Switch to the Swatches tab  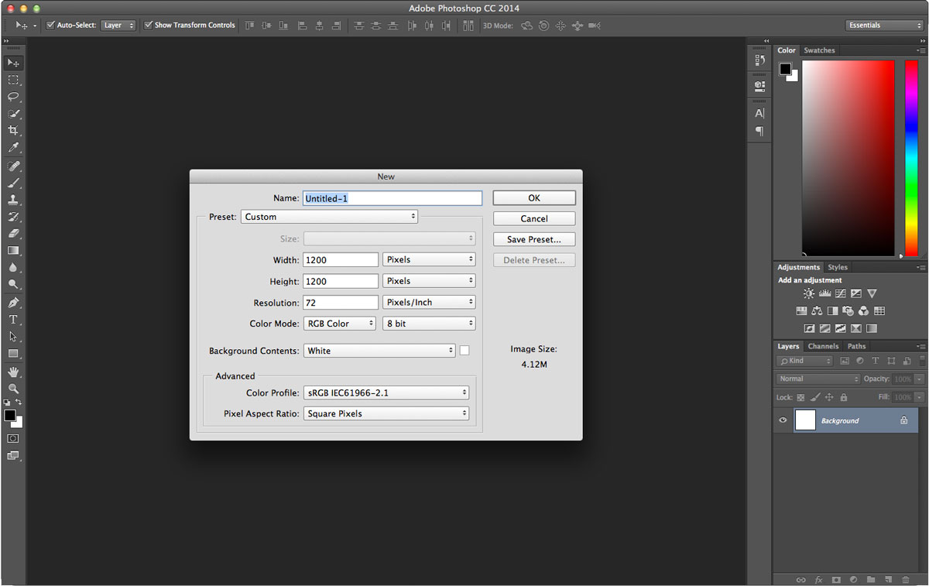coord(819,50)
